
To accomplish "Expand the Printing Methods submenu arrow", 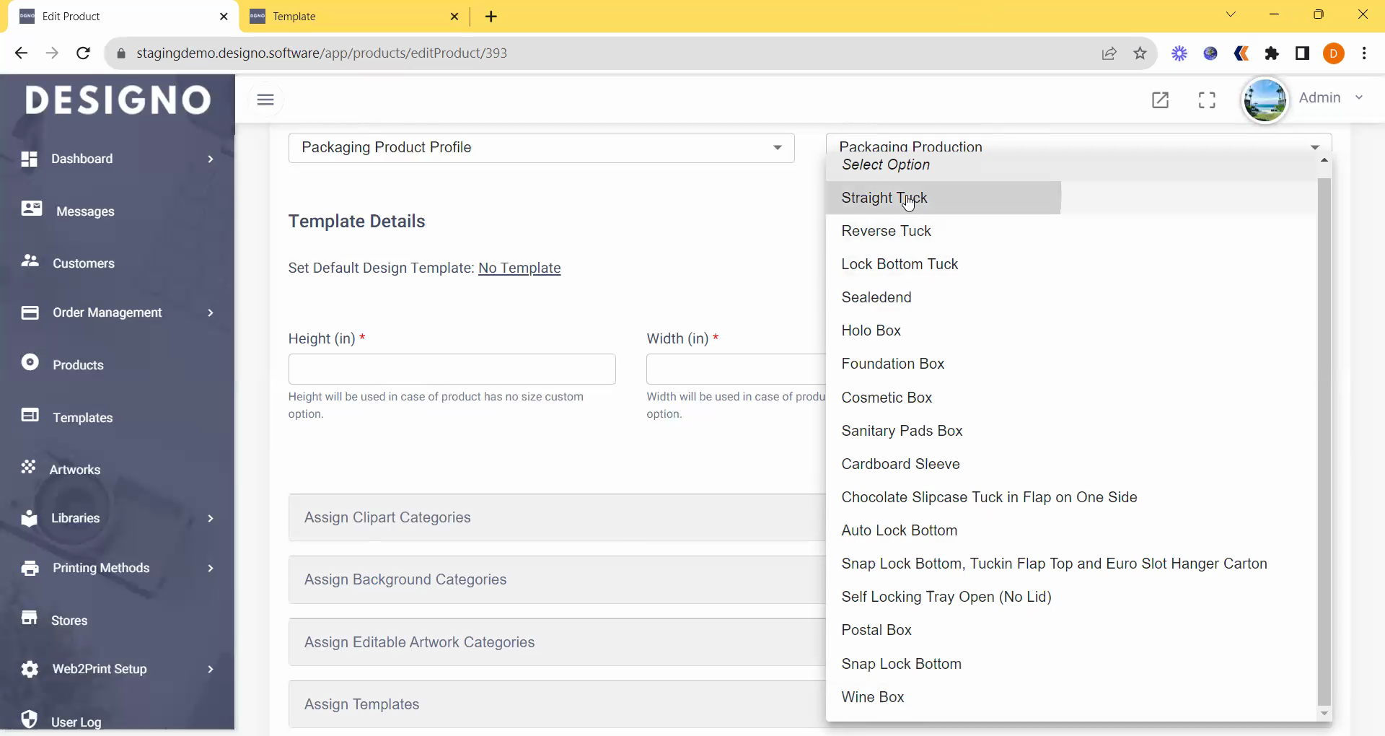I will (x=211, y=569).
